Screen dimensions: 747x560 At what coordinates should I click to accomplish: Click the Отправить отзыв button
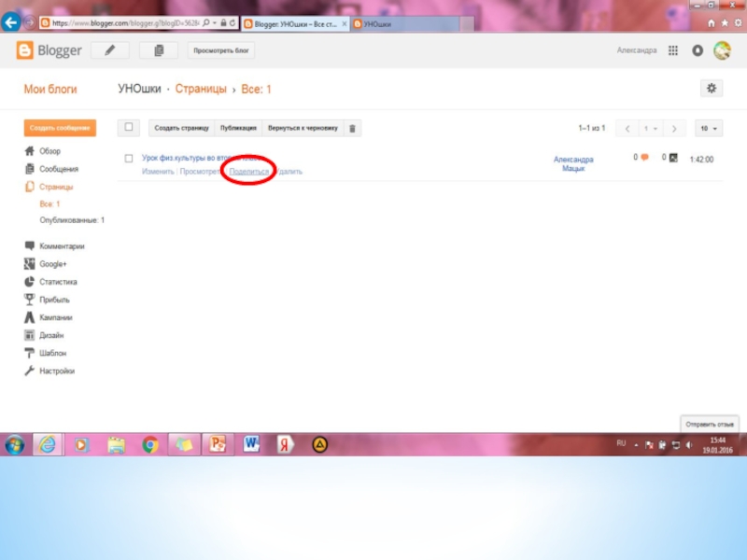710,425
